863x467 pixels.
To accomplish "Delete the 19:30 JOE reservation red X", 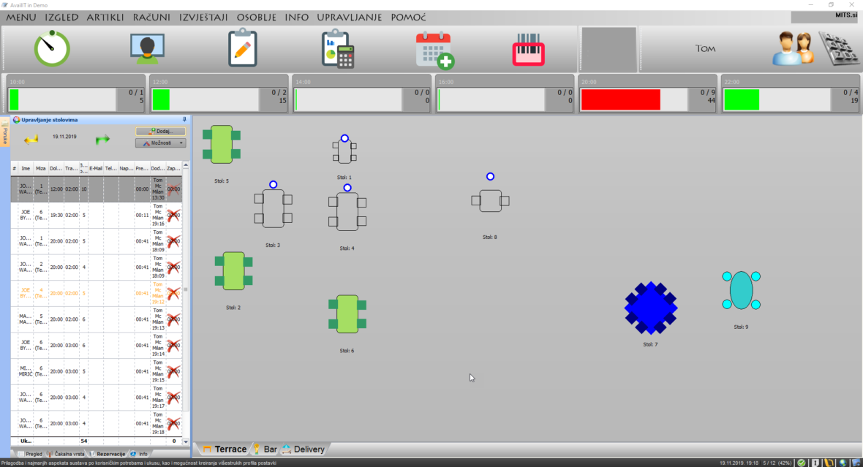I will 173,215.
